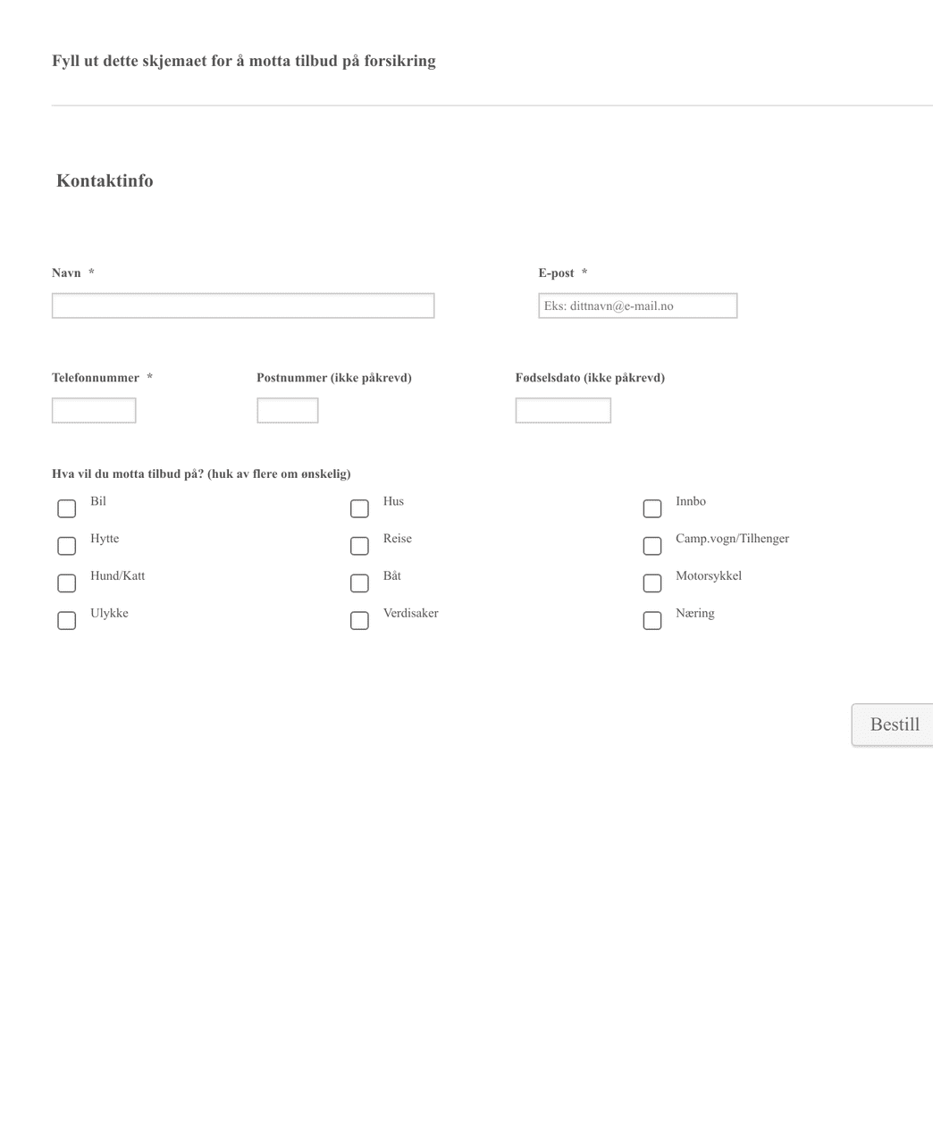Image resolution: width=933 pixels, height=1148 pixels.
Task: Focus the Telefonnummer input field
Action: pyautogui.click(x=94, y=410)
